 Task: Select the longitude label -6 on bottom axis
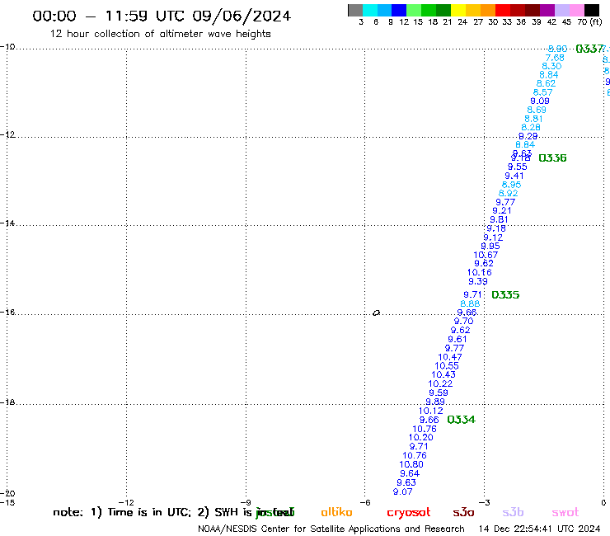[364, 502]
